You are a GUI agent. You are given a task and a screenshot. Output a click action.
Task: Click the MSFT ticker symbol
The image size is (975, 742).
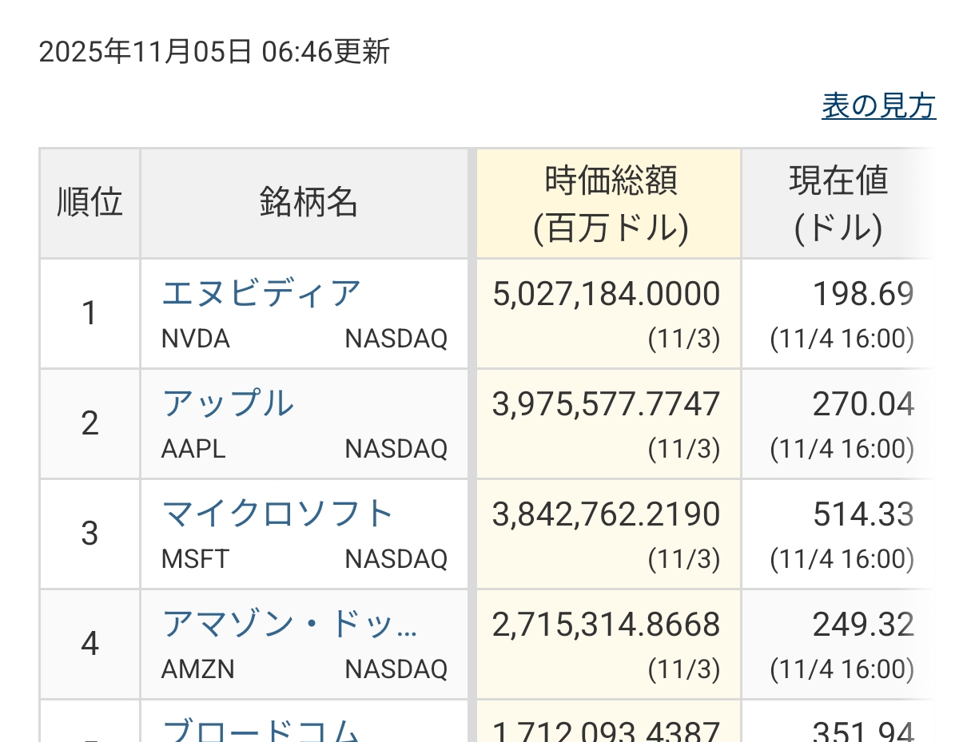click(x=195, y=559)
